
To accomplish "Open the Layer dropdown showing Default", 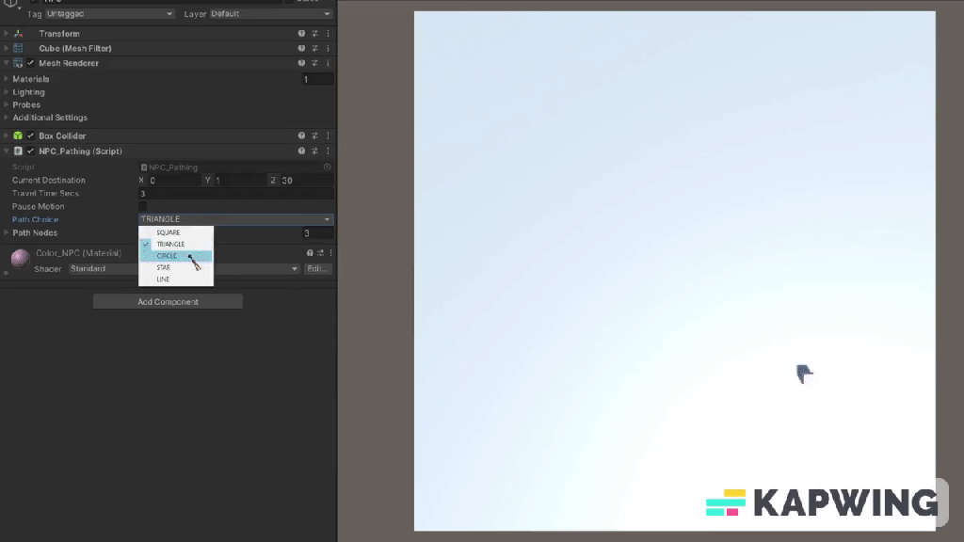I will pyautogui.click(x=271, y=14).
